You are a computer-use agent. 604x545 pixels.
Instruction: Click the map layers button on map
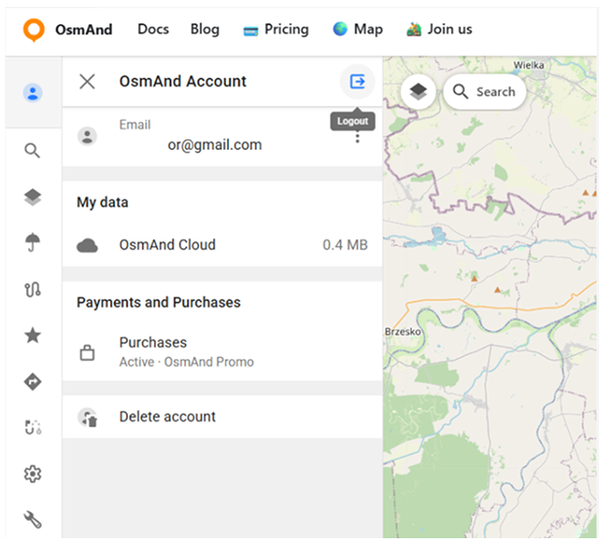tap(418, 91)
